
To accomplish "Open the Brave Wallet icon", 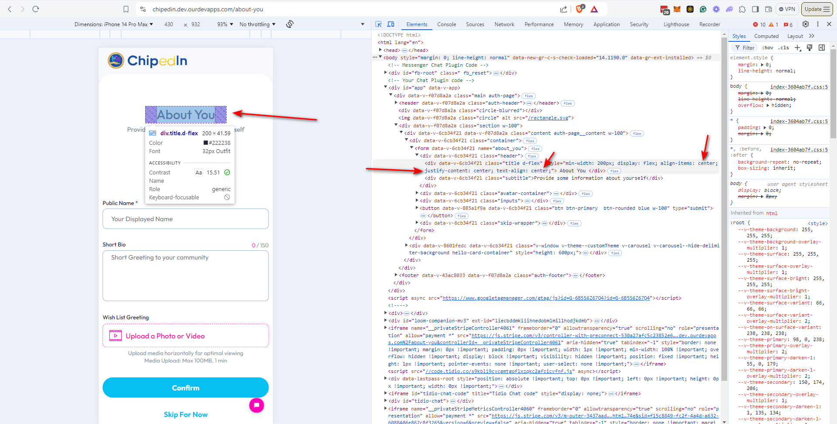I will click(769, 9).
